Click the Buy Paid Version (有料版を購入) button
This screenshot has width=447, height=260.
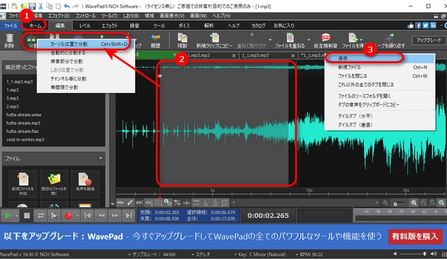pyautogui.click(x=415, y=236)
